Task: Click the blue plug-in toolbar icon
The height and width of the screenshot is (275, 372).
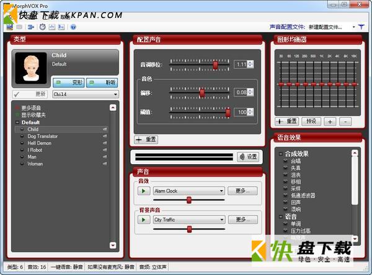Action: click(31, 27)
